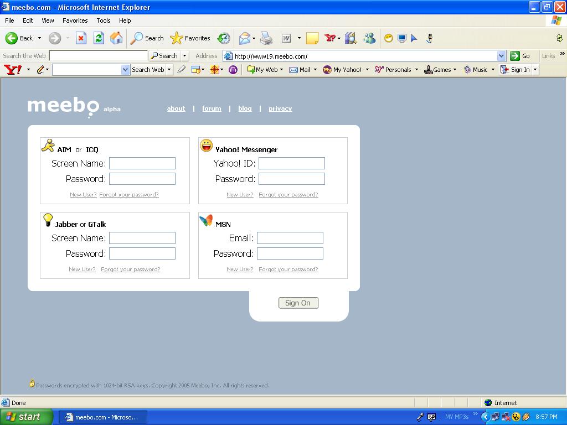Click Jabber Password input field

pyautogui.click(x=142, y=253)
